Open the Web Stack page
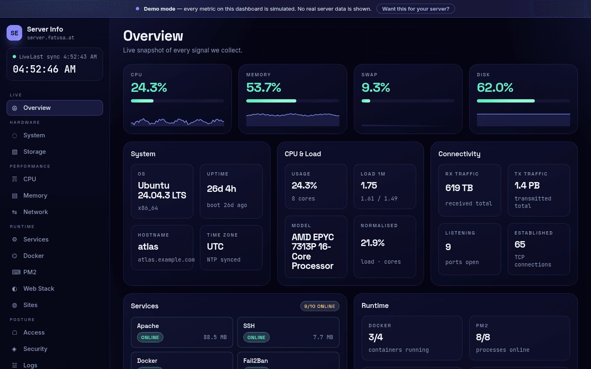Image resolution: width=591 pixels, height=369 pixels. [55, 289]
